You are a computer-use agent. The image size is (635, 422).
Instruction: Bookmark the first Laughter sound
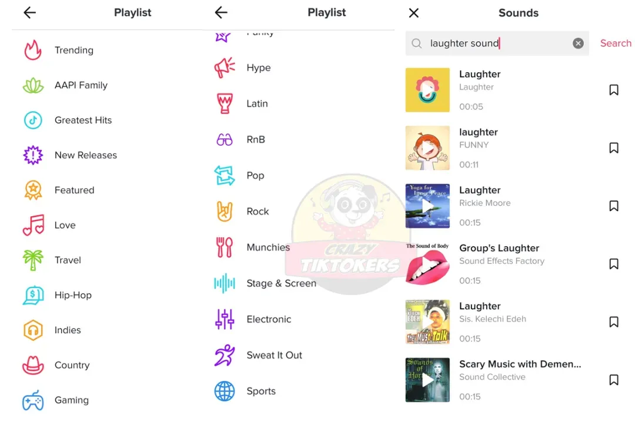613,90
